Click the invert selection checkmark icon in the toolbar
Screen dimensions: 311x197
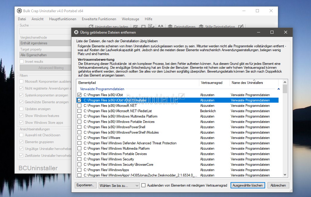pos(151,26)
